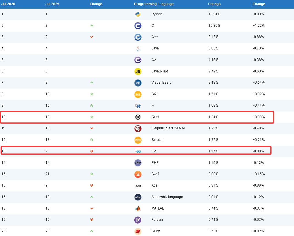This screenshot has height=236, width=294.
Task: Open the Assembly language entry
Action: tap(167, 197)
